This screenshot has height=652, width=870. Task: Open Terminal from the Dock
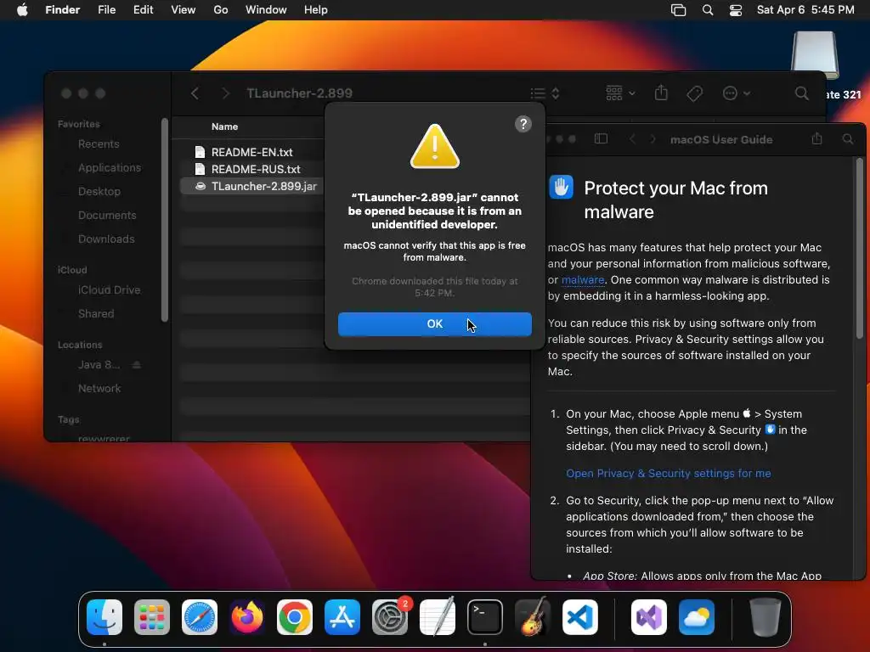tap(485, 617)
